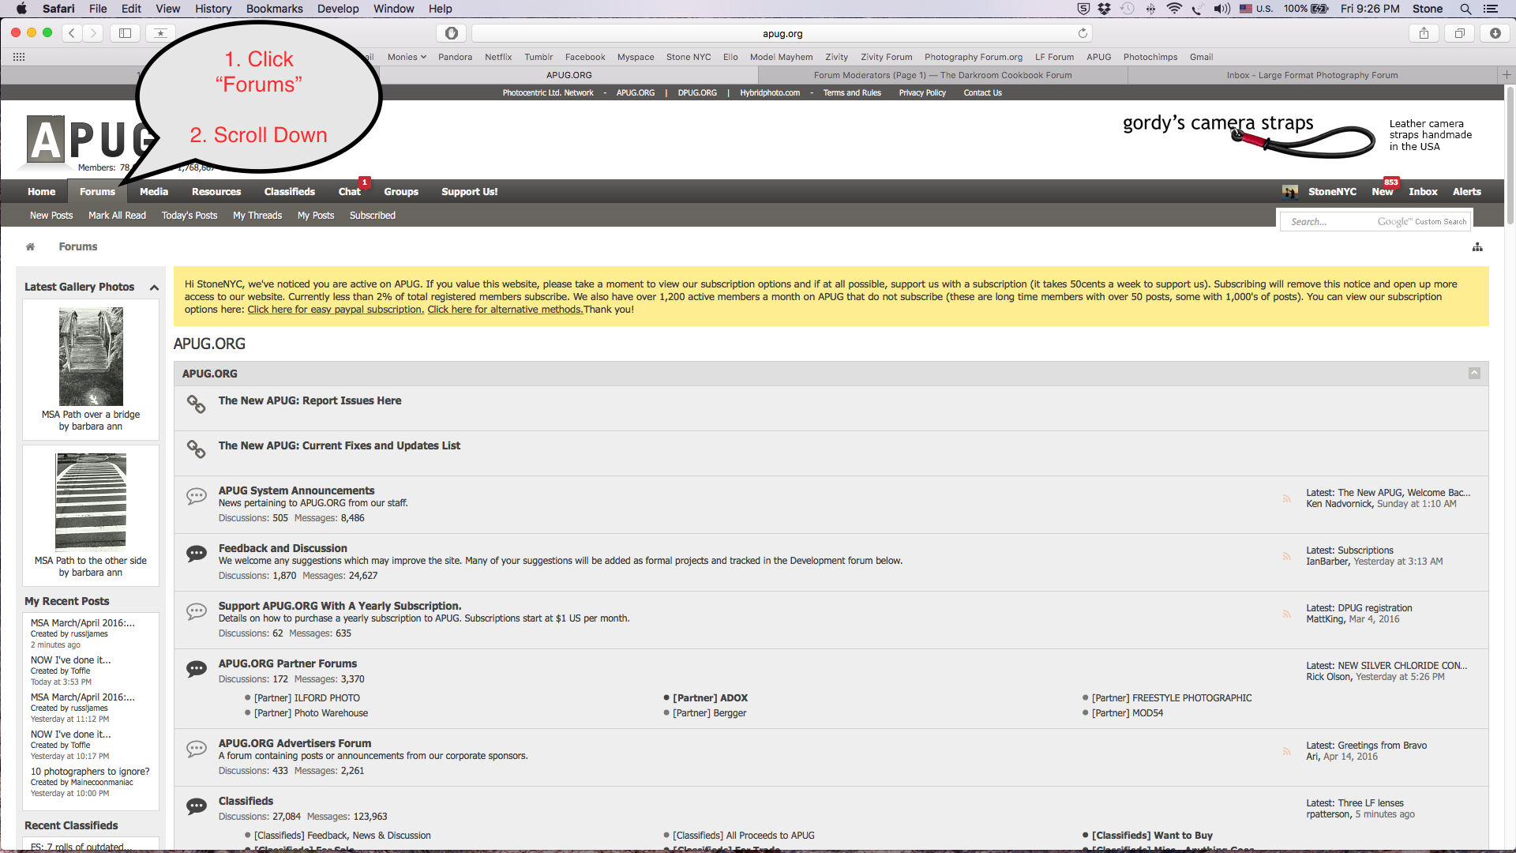Open Feedback and Discussion forum

tap(283, 548)
